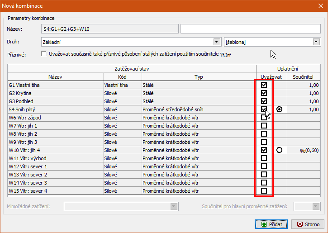Screen dimensions: 328x233
Task: Uncheck the G3 Podhled checkbox
Action: tap(264, 101)
